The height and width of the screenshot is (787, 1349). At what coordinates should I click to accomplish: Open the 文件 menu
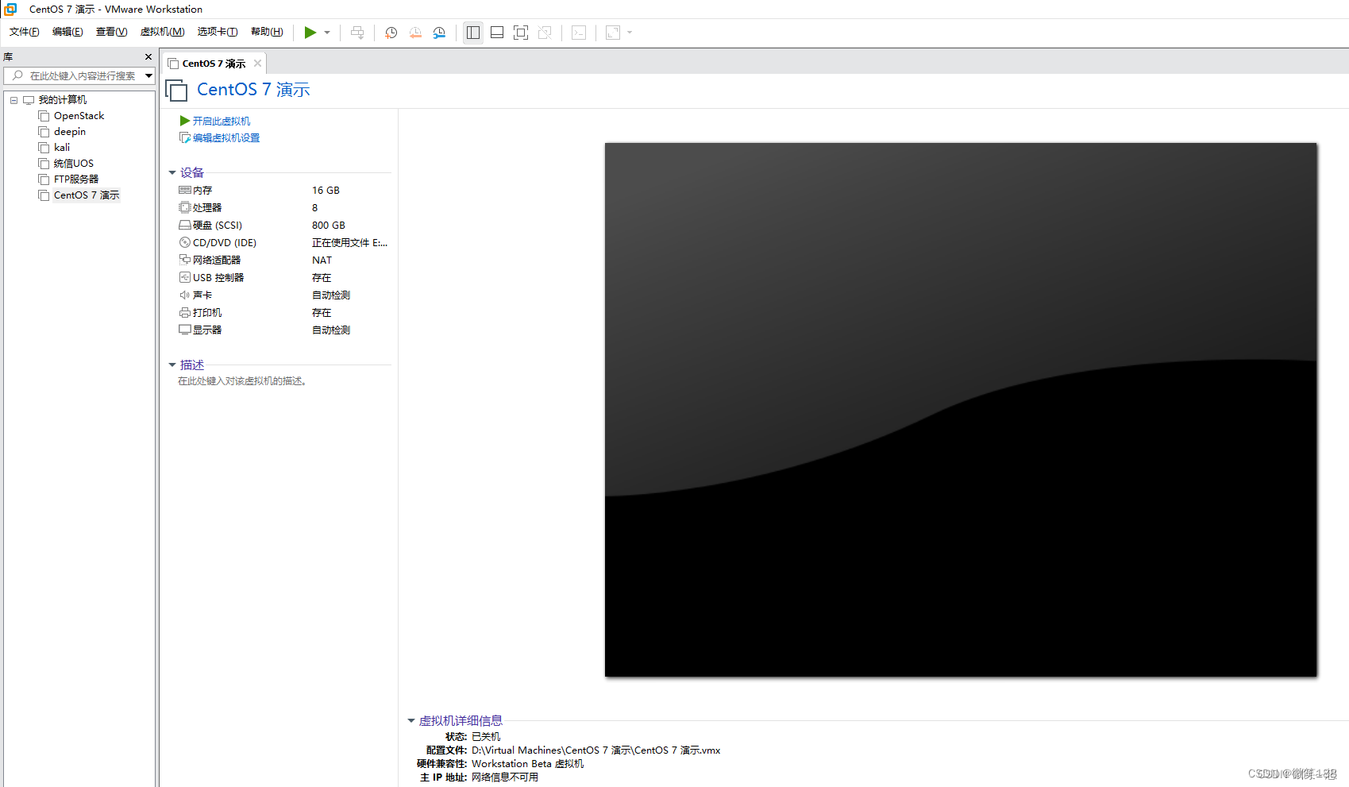click(x=24, y=32)
